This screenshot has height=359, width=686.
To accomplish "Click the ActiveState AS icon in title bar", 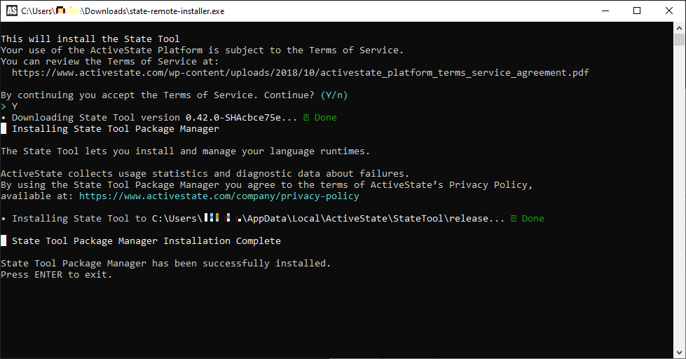I will click(12, 11).
